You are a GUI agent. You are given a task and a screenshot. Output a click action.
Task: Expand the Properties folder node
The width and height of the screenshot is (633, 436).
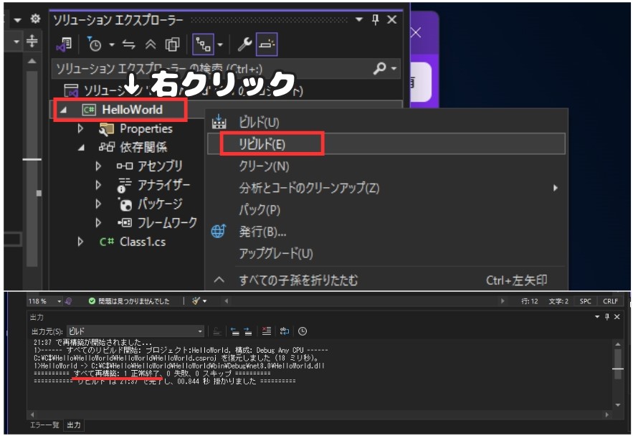tap(80, 128)
